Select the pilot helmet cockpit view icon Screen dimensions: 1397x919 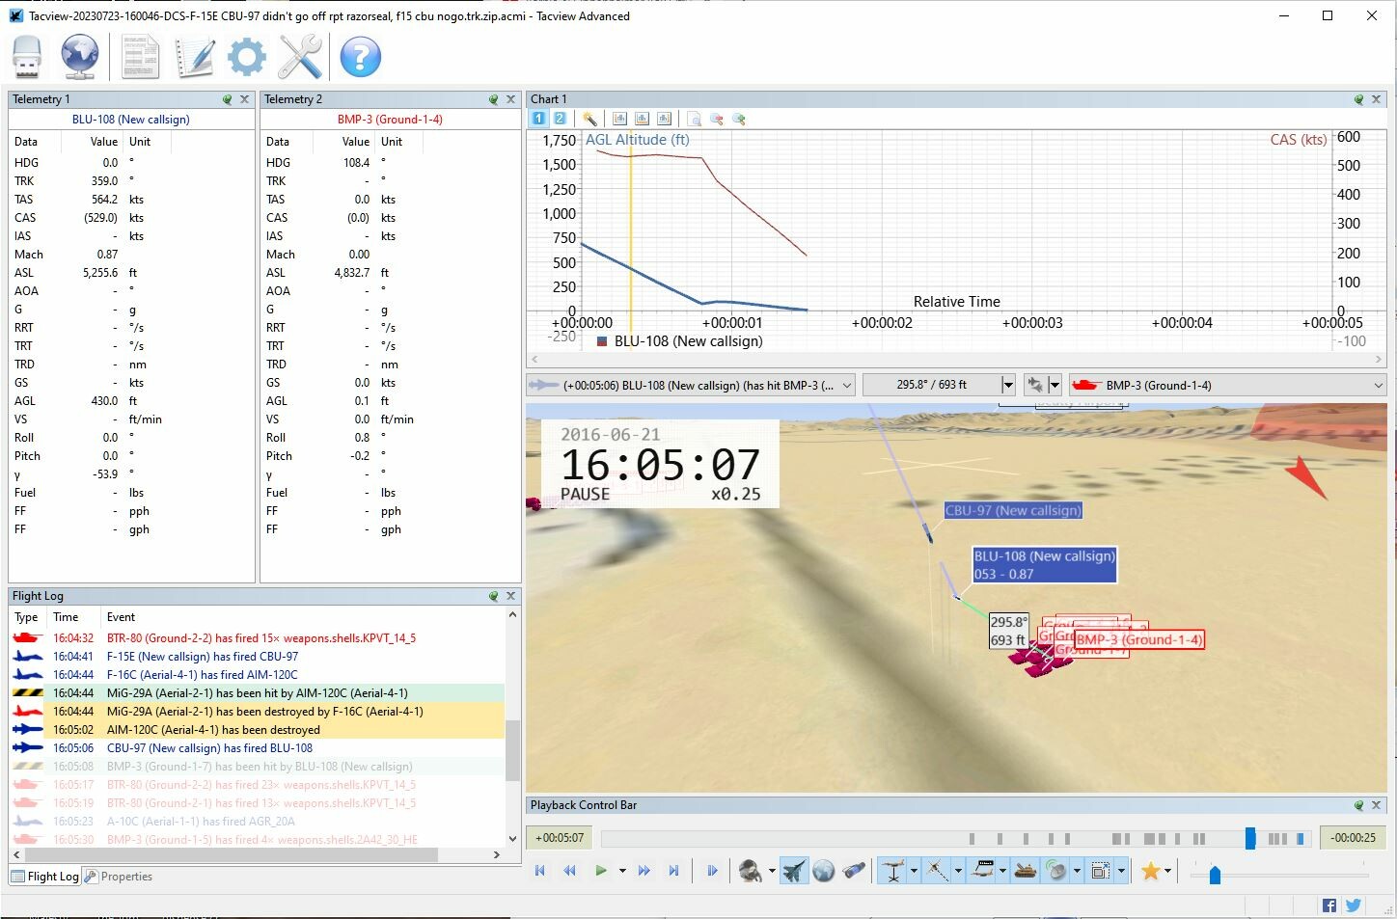[x=750, y=871]
